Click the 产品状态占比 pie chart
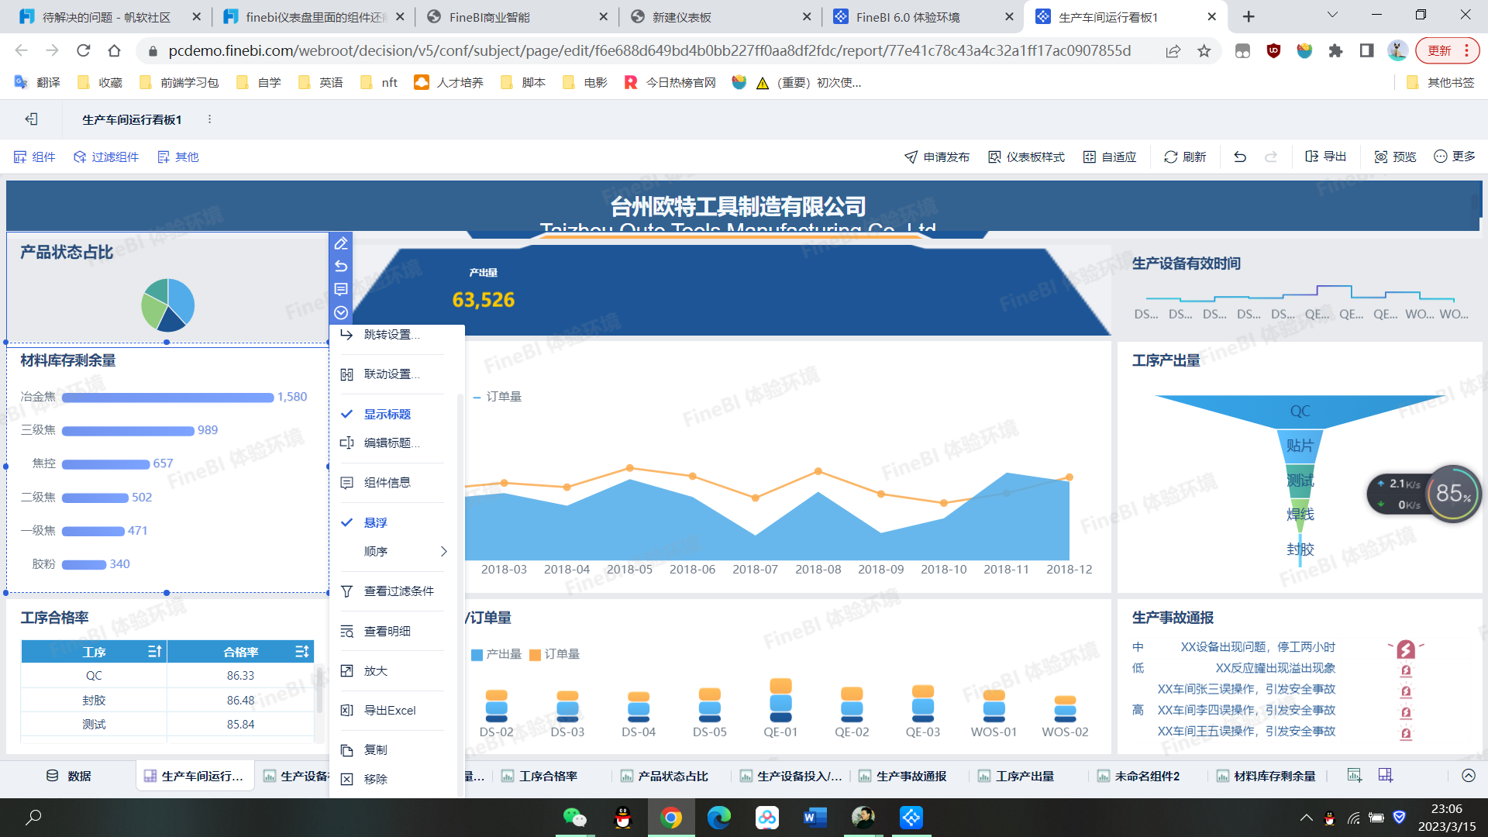The image size is (1488, 837). (x=167, y=305)
